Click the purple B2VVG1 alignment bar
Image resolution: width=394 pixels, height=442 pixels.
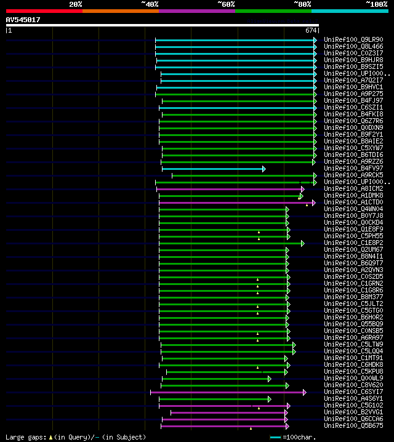pos(228,412)
